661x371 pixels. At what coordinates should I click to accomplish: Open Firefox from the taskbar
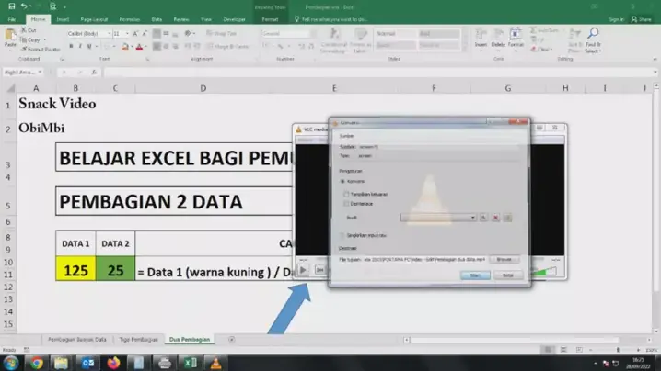115,363
